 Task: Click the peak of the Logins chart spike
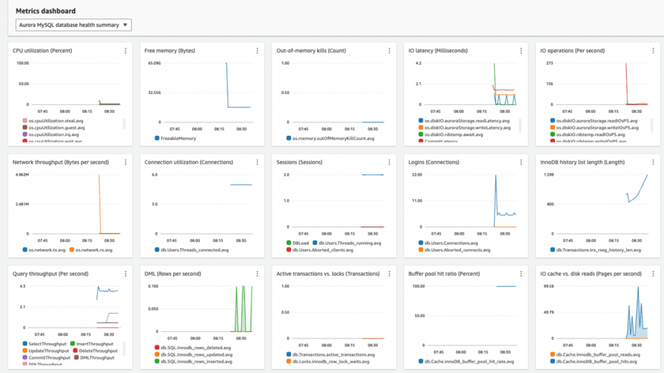click(495, 175)
